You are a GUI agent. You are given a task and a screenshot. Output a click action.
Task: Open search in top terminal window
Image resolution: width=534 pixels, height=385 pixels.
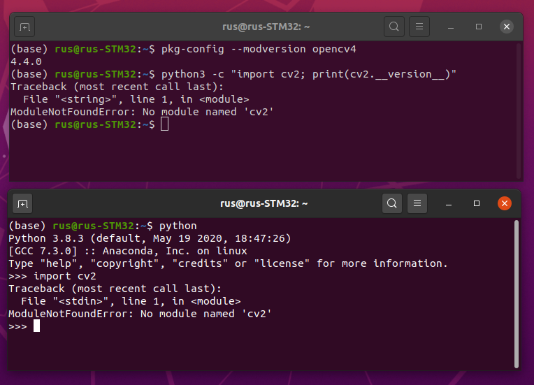pyautogui.click(x=394, y=27)
